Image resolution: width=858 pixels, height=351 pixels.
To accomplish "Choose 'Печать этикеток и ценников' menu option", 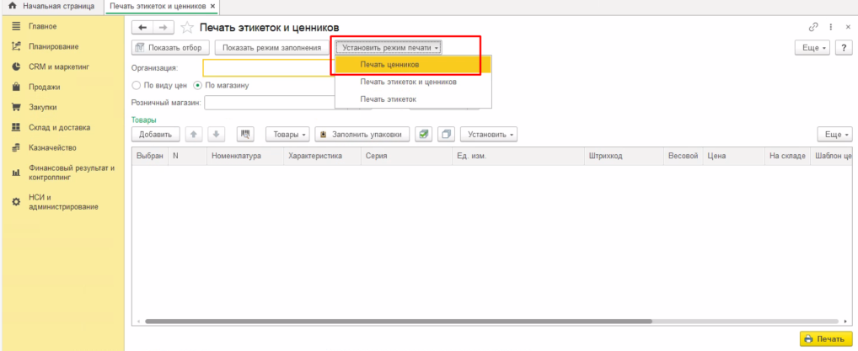I will (x=408, y=82).
